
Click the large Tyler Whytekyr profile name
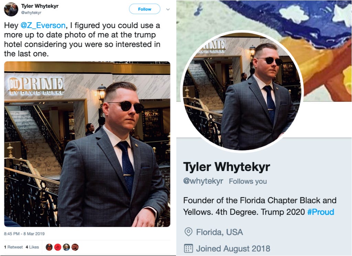[x=227, y=167]
